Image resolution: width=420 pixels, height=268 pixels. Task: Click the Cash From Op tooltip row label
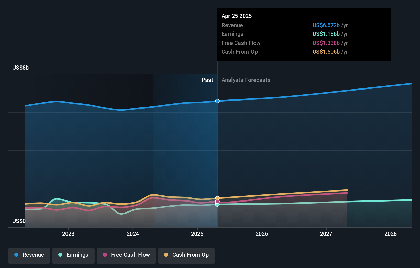(240, 52)
